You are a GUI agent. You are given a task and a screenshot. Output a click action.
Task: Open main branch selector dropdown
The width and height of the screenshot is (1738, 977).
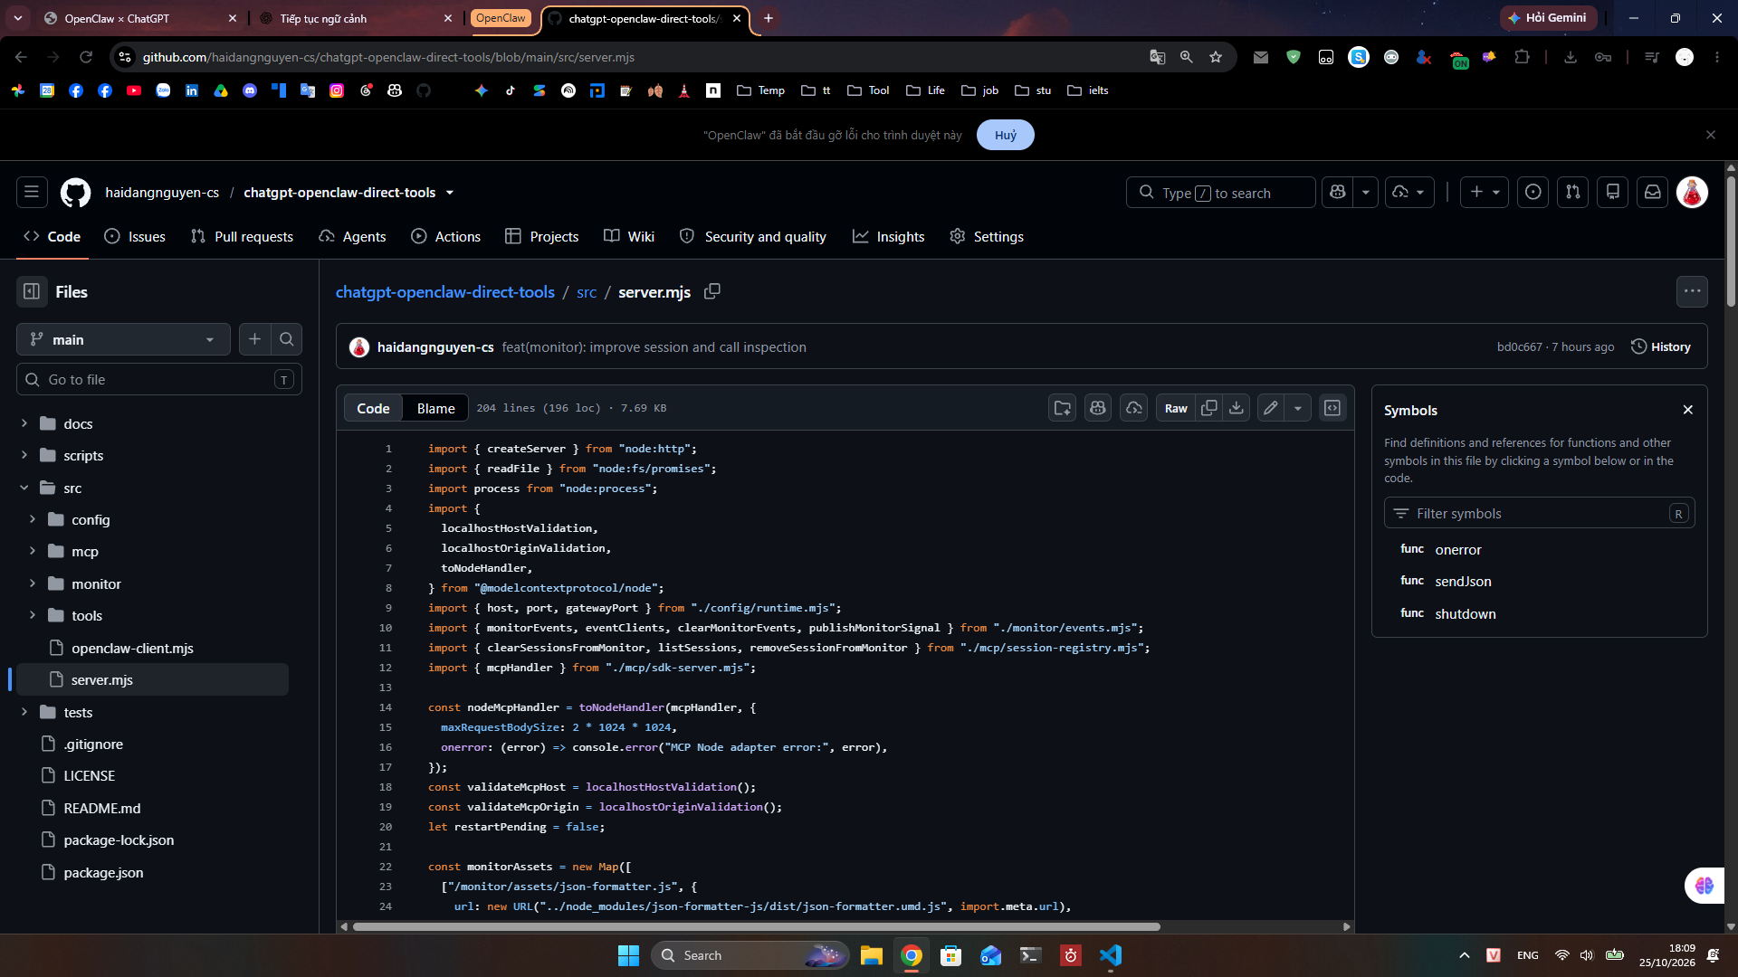point(123,339)
